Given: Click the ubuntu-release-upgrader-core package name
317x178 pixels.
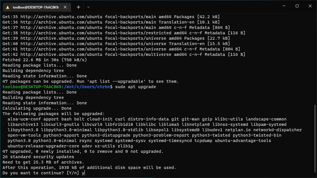Looking at the screenshot, I should click(43, 146).
